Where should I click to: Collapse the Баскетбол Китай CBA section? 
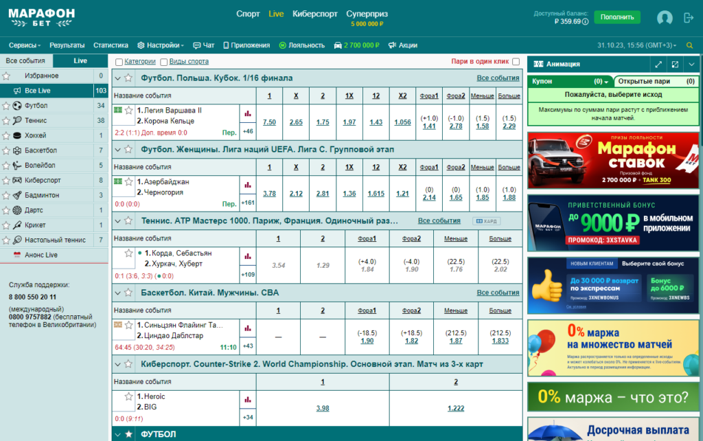pos(118,293)
